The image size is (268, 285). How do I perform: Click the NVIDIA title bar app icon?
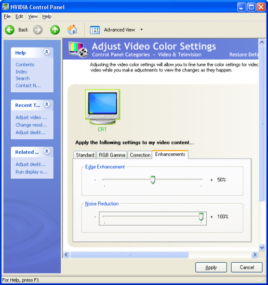(x=6, y=7)
